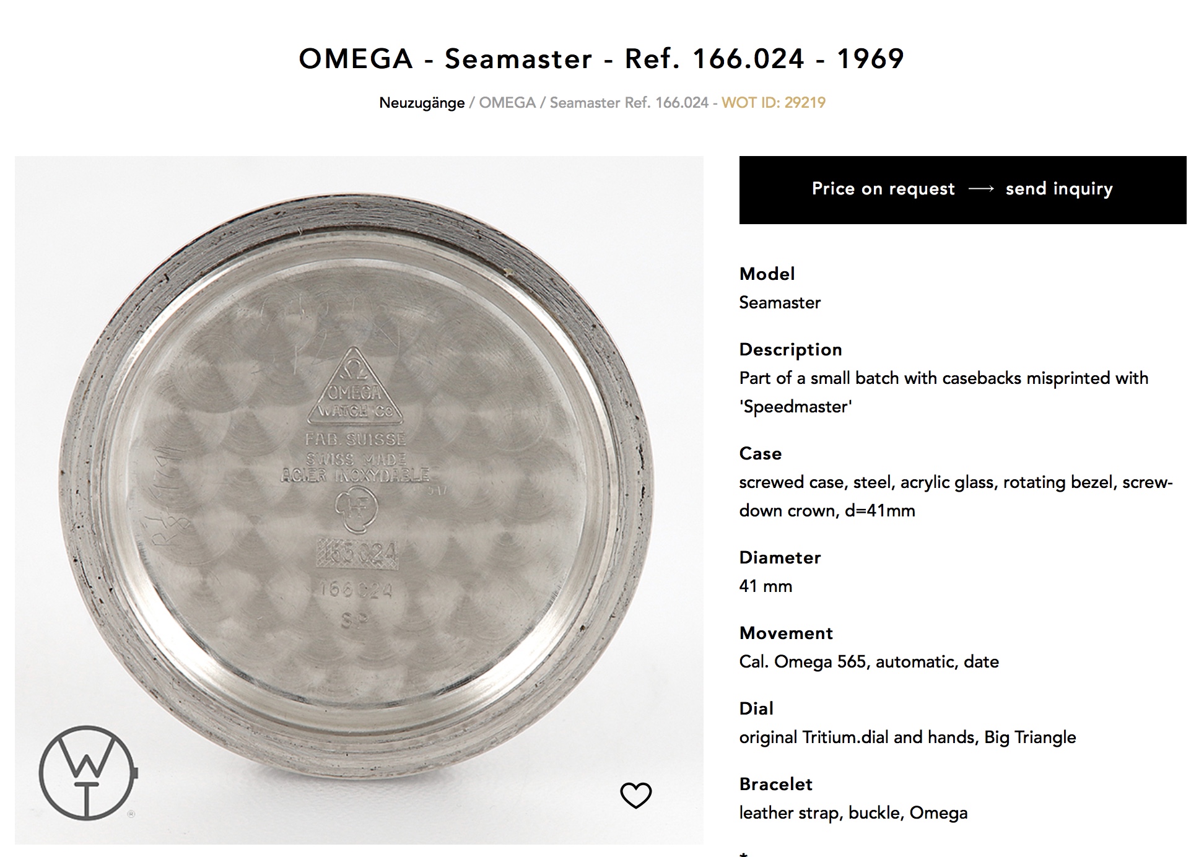Go to the OMEGA breadcrumb category

tap(507, 103)
